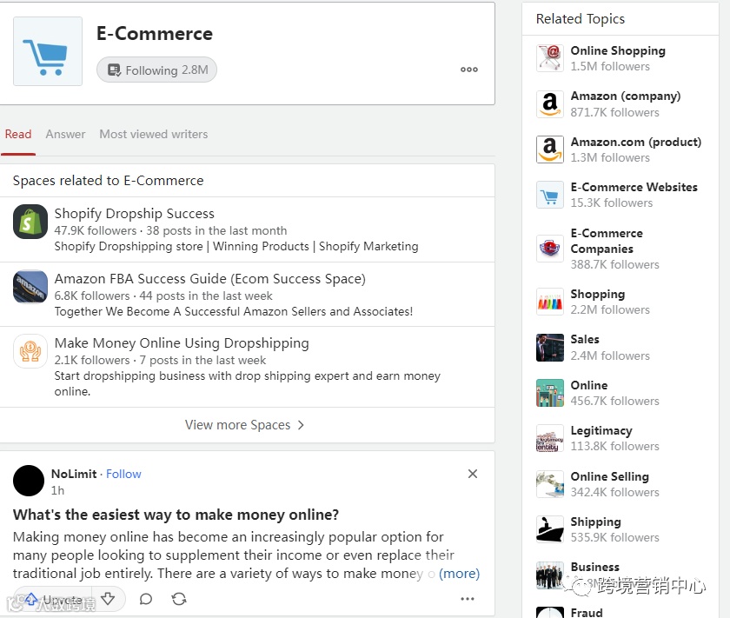The image size is (730, 618).
Task: Open question about easiest way to make money
Action: (x=176, y=515)
